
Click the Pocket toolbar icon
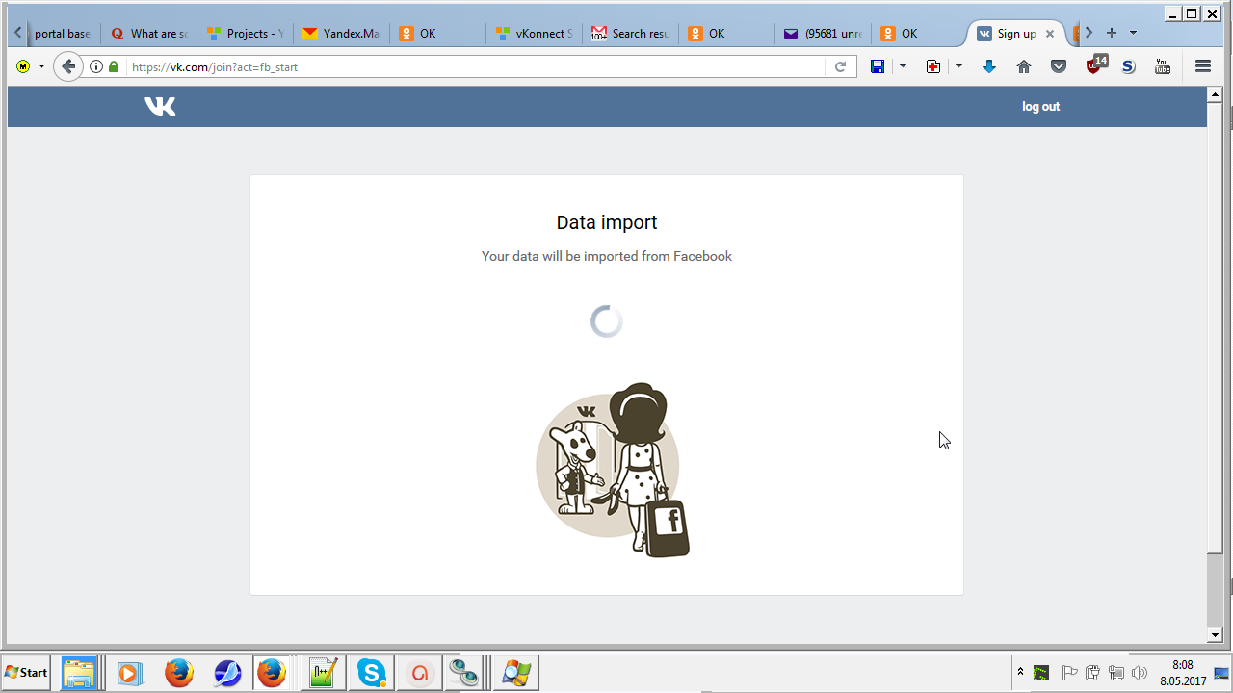pos(1059,66)
